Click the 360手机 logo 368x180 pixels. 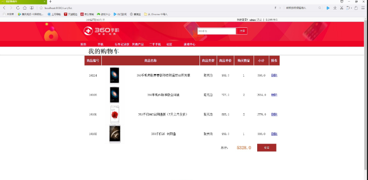click(x=101, y=31)
